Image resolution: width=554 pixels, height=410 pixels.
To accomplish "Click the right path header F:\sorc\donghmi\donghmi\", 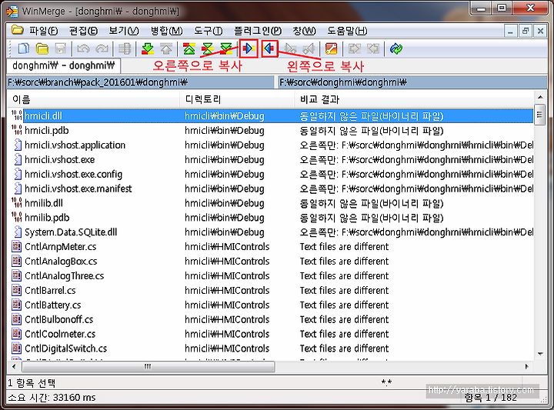I will tap(412, 82).
